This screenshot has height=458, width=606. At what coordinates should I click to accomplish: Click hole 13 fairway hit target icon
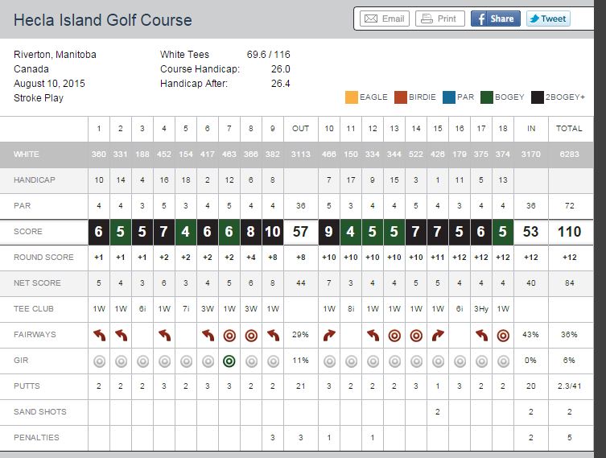[394, 334]
